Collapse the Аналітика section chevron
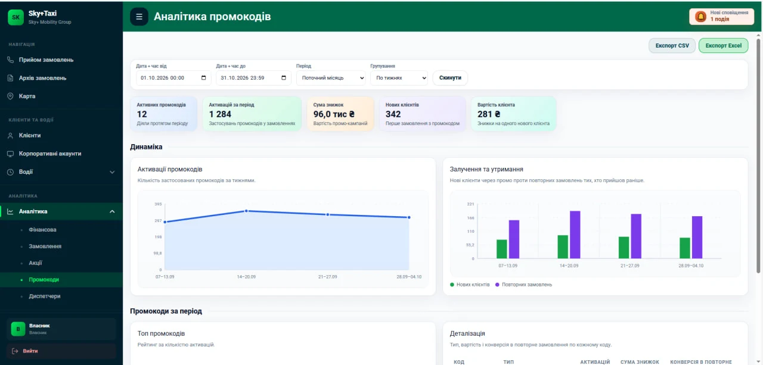This screenshot has width=763, height=365. (x=112, y=211)
